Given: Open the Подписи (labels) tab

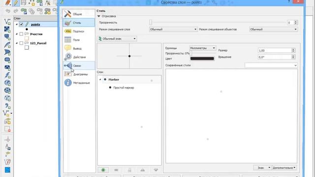Looking at the screenshot, I should click(79, 31).
